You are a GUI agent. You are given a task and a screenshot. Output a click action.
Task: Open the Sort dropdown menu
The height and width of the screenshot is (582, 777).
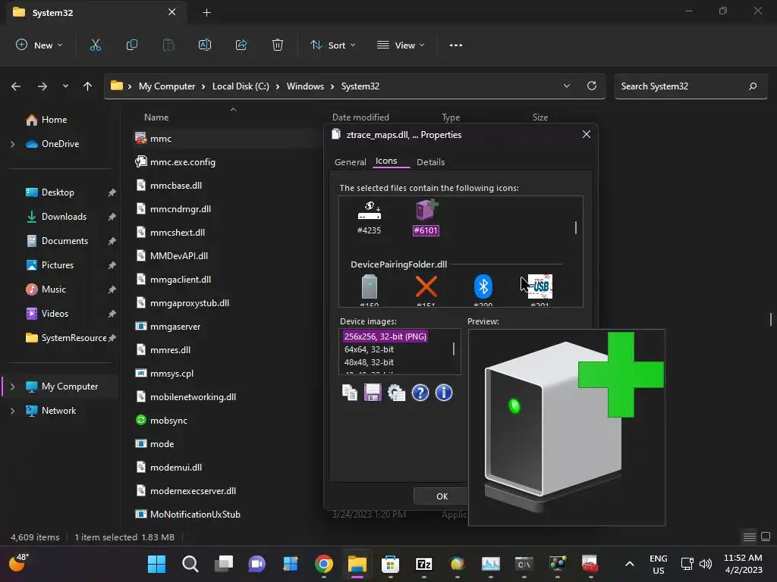332,45
